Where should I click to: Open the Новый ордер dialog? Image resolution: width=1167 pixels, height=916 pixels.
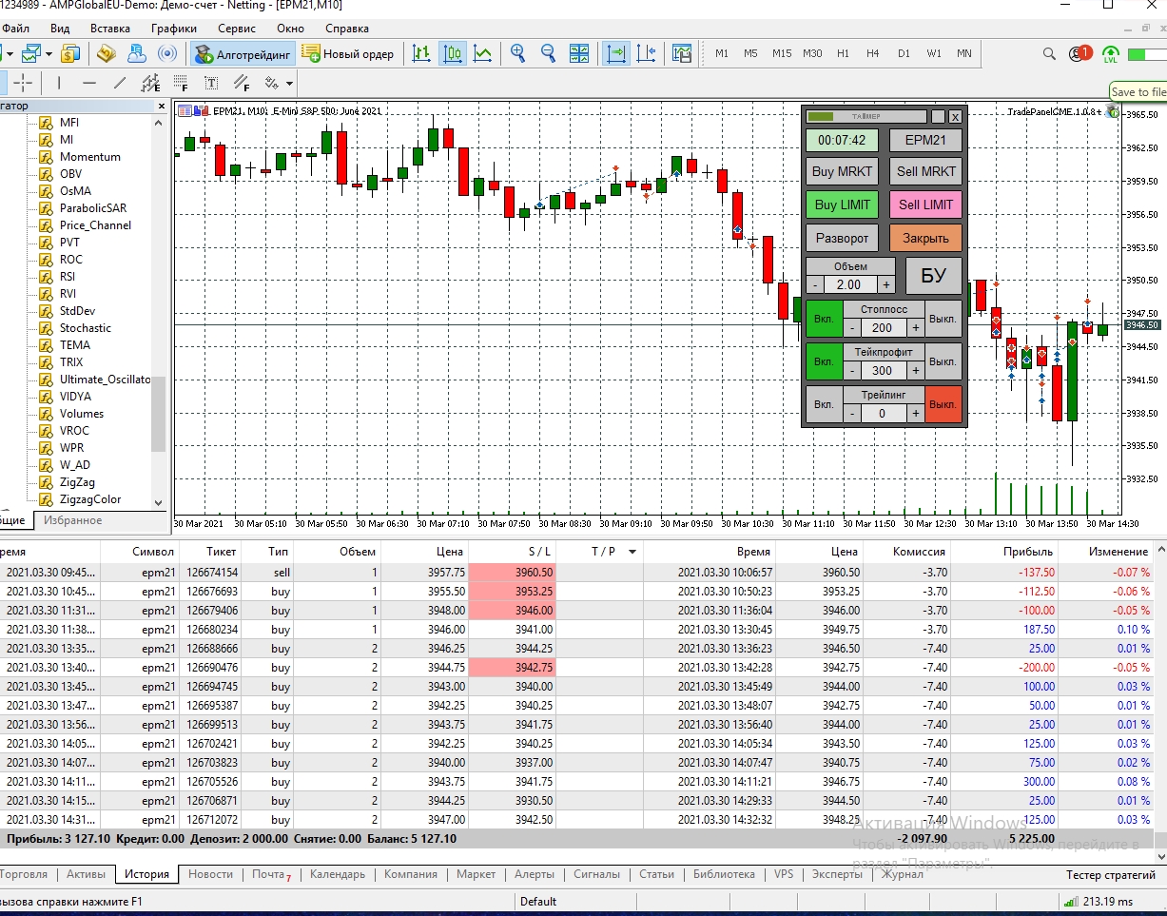click(x=347, y=54)
